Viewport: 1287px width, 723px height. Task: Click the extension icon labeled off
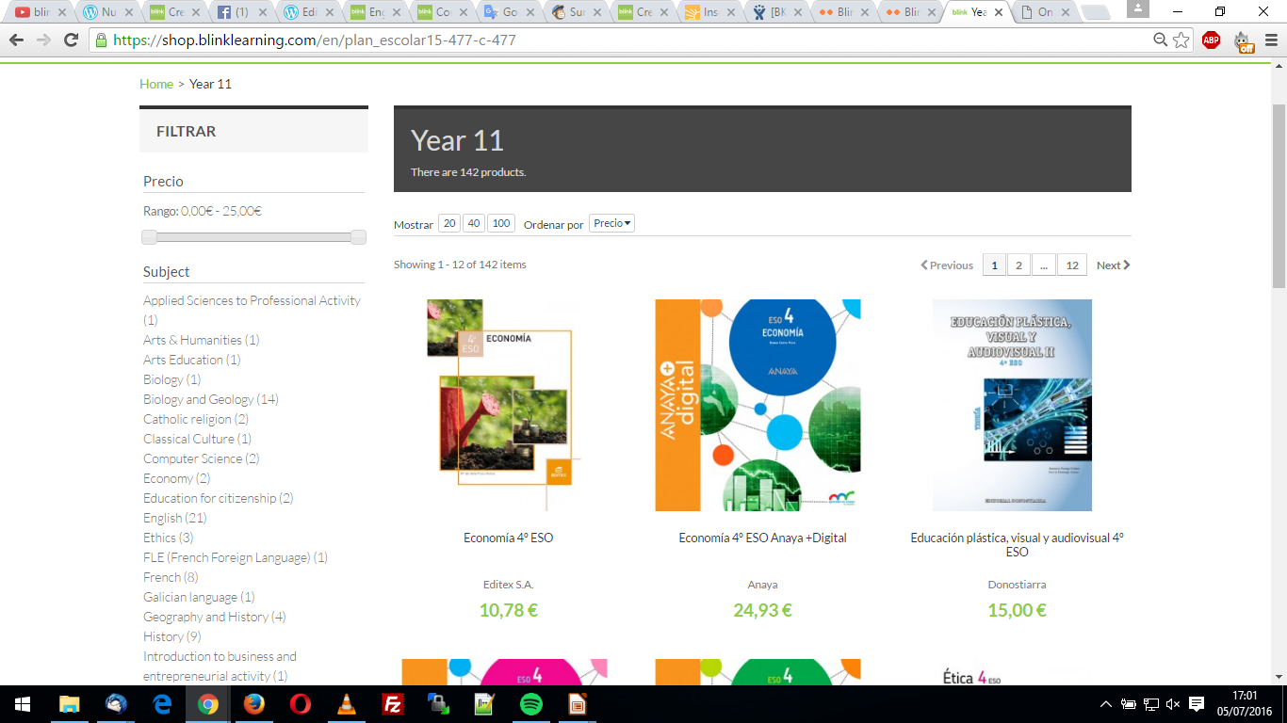point(1243,41)
